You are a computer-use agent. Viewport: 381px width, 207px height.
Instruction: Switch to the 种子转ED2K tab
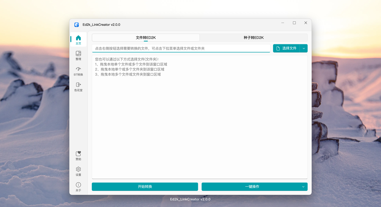[x=253, y=37]
